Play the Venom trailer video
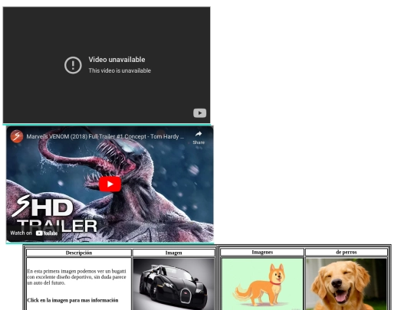Image resolution: width=414 pixels, height=310 pixels. (x=110, y=184)
